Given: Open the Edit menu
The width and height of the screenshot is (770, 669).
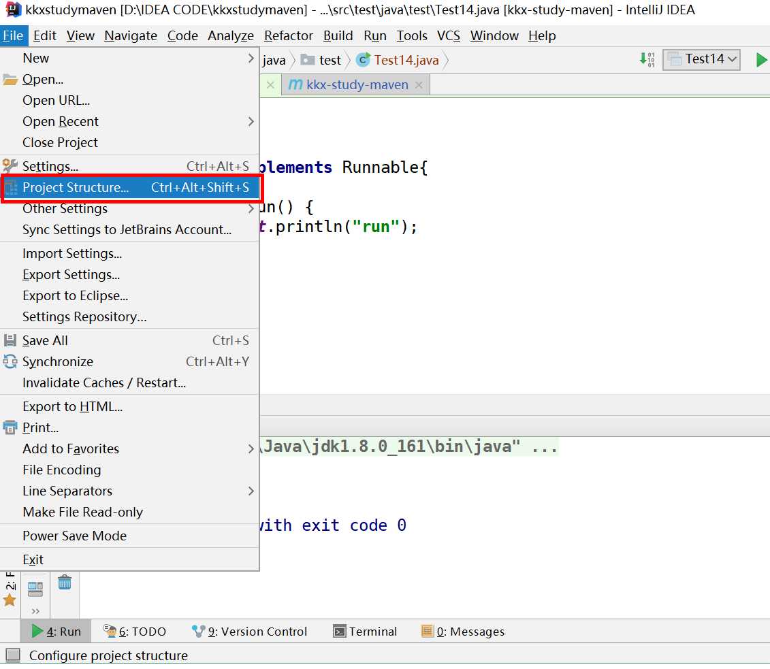Looking at the screenshot, I should [45, 36].
